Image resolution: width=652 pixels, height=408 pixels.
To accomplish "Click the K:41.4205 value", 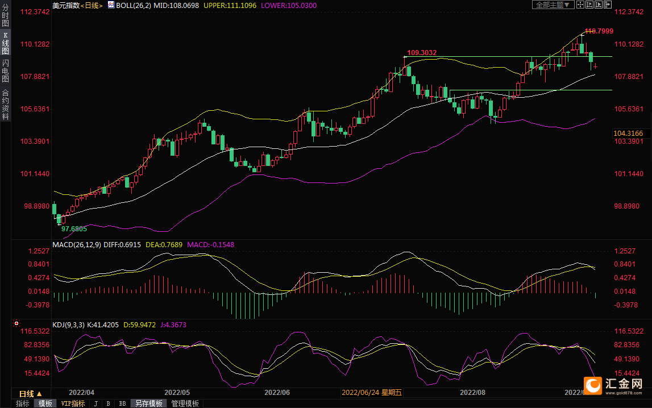I will 103,325.
